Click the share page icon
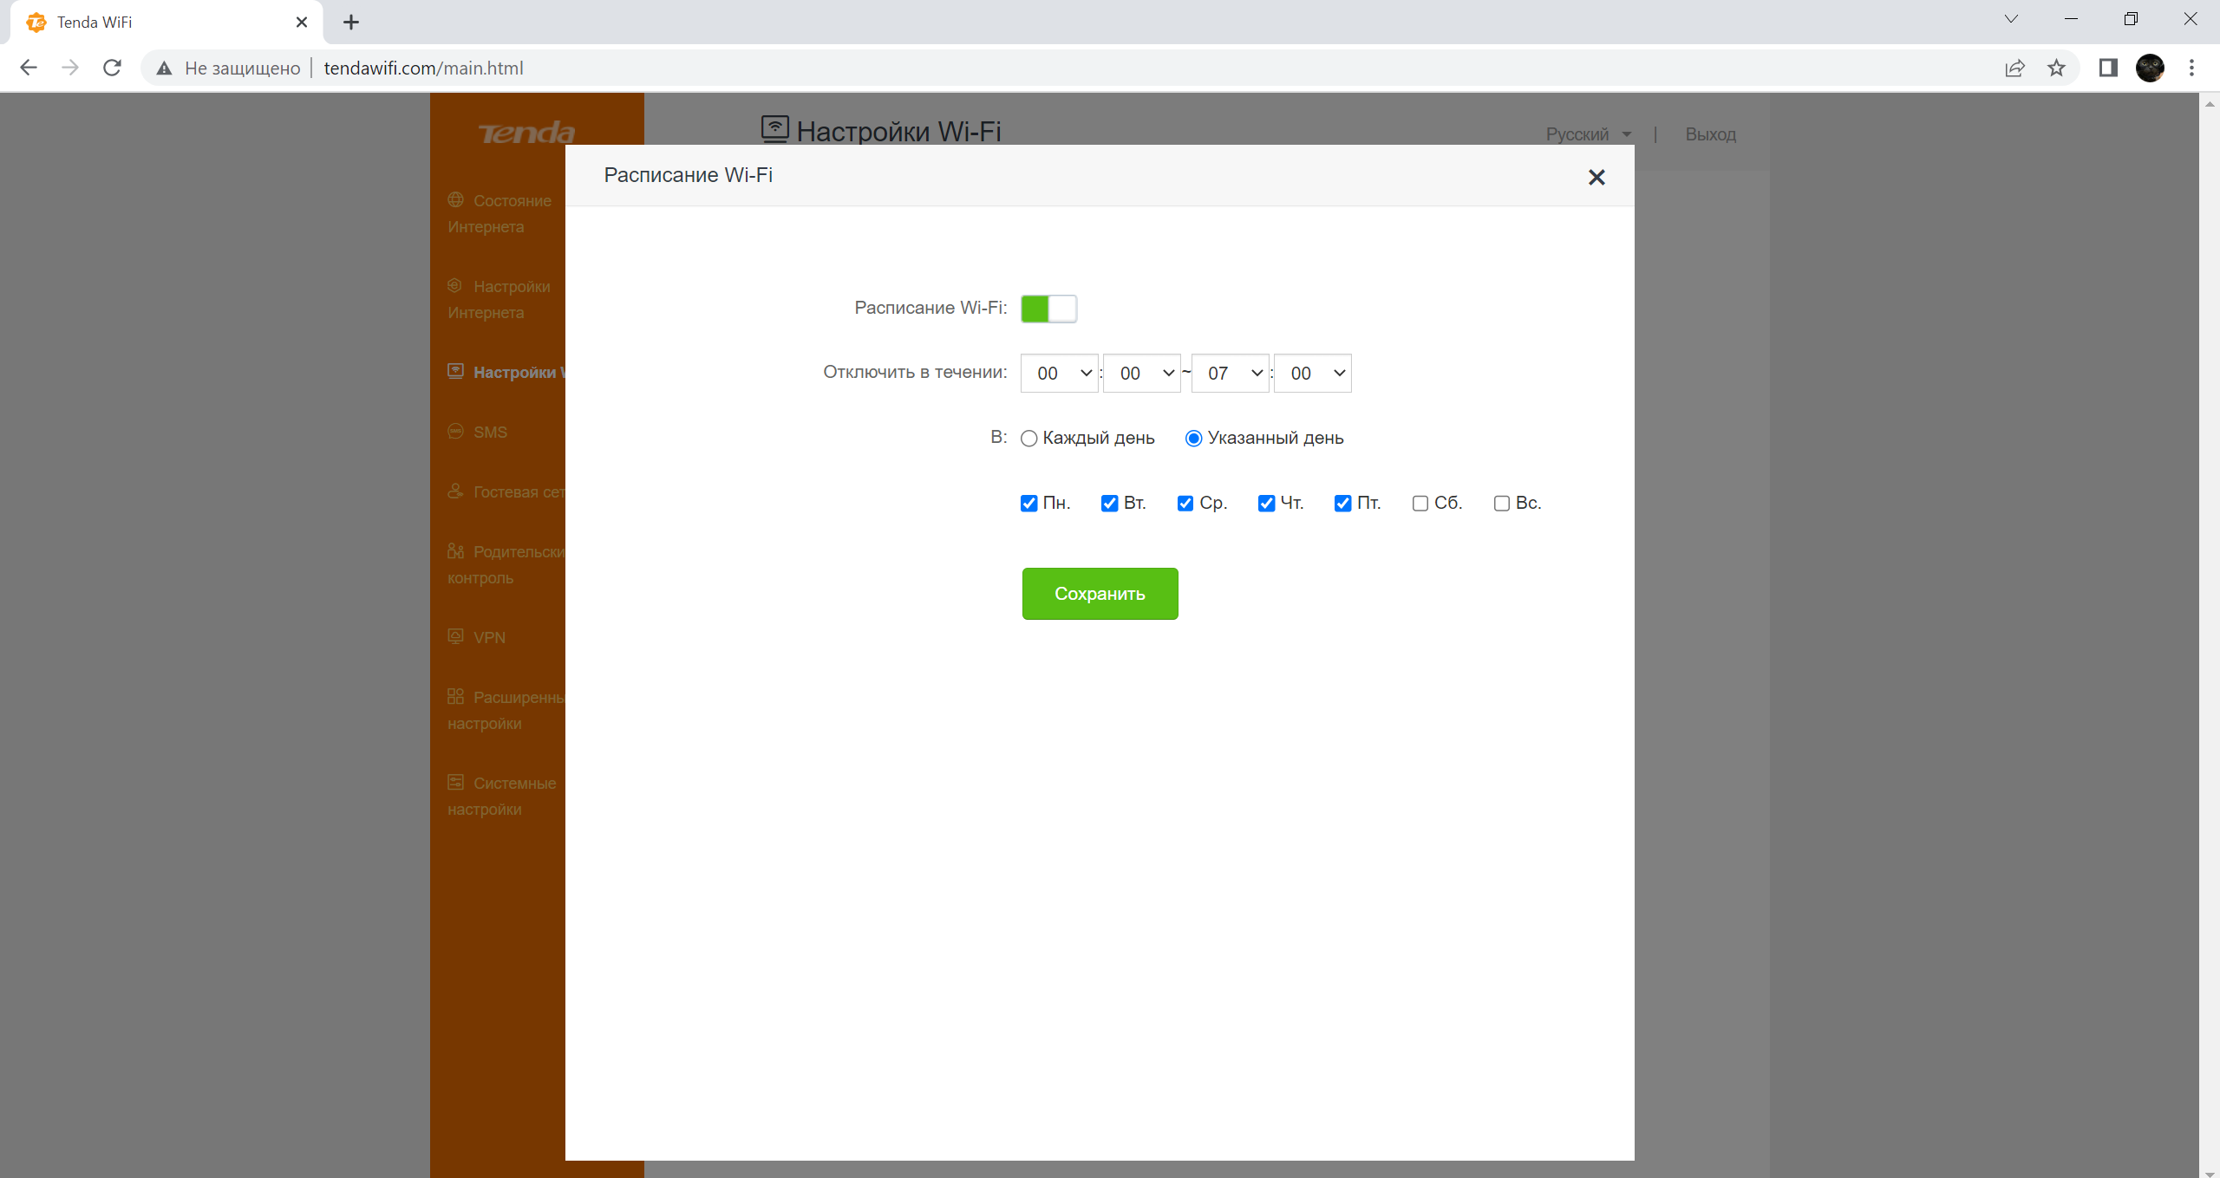The height and width of the screenshot is (1178, 2220). pos(2014,68)
